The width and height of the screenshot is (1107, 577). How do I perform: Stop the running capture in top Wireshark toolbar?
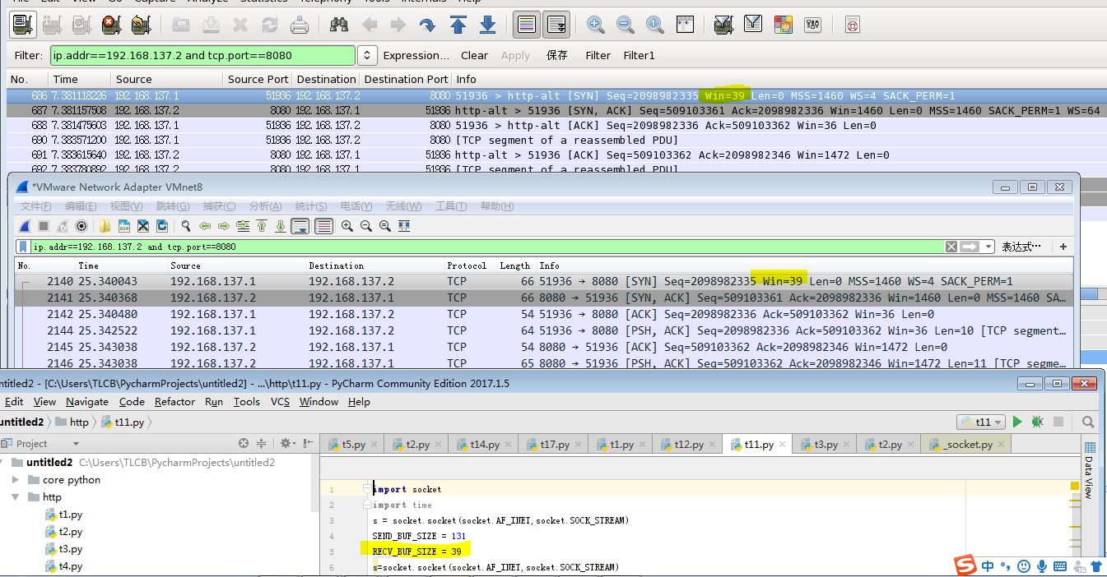[111, 25]
